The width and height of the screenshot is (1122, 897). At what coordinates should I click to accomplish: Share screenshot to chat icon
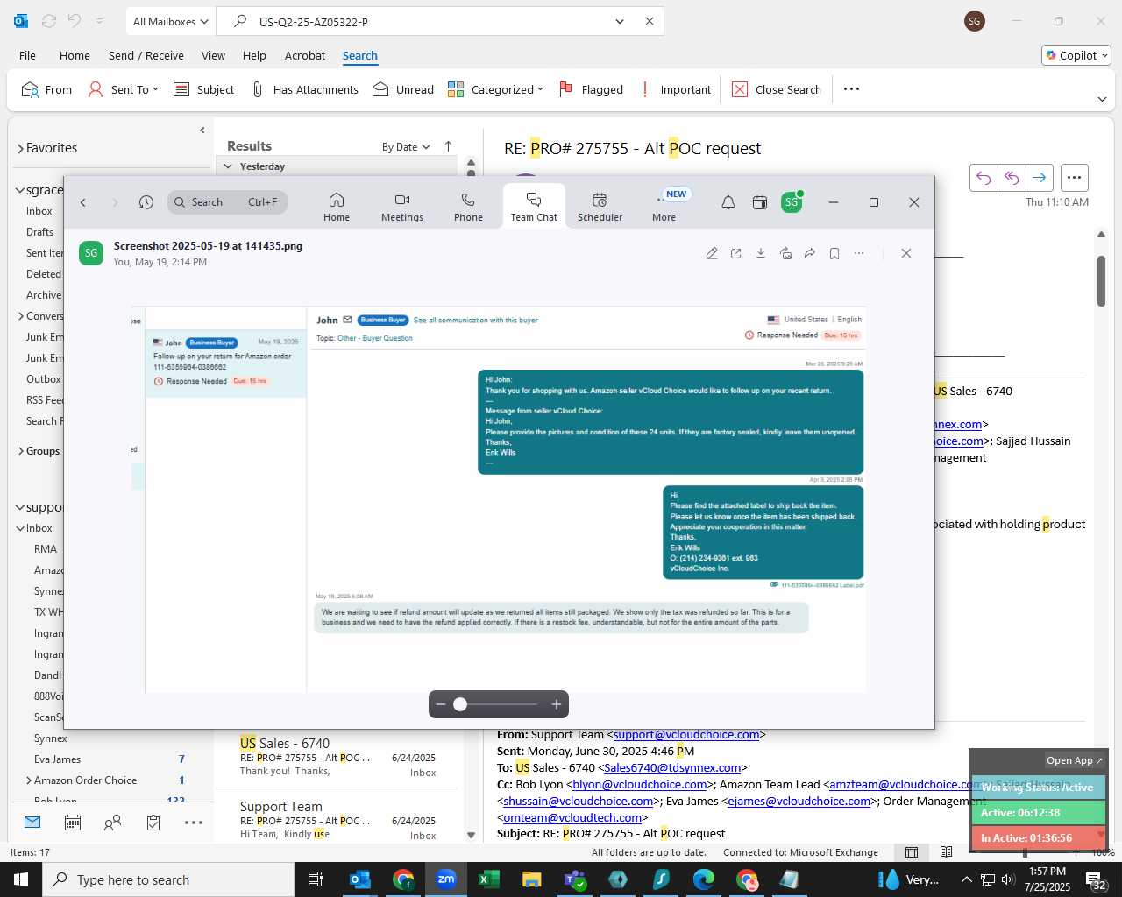tap(785, 253)
